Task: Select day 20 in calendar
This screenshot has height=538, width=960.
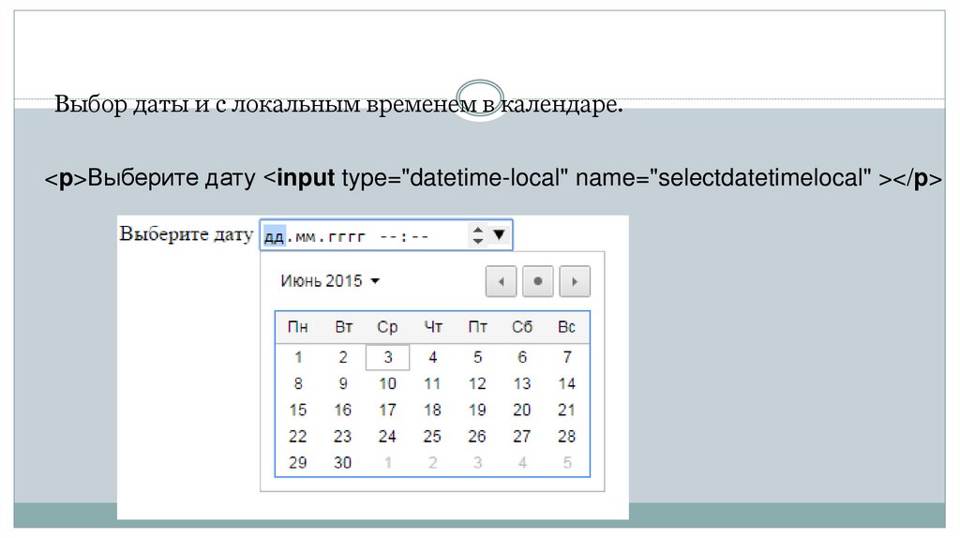Action: pyautogui.click(x=522, y=411)
